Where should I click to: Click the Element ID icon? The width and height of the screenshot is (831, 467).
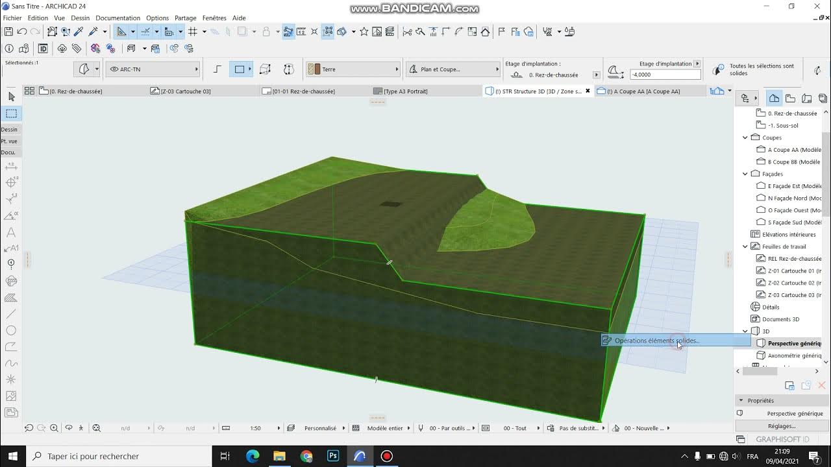coord(43,48)
